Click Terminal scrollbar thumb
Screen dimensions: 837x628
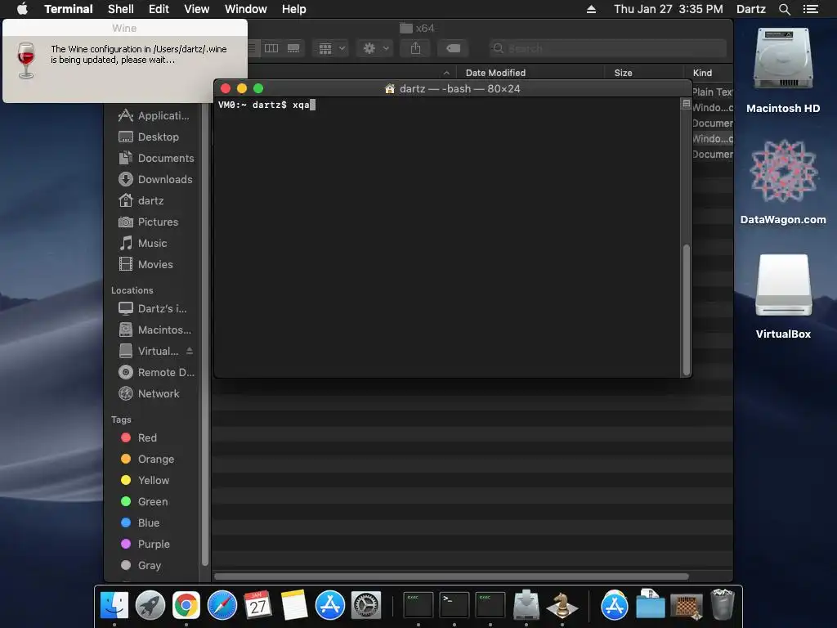pos(687,310)
